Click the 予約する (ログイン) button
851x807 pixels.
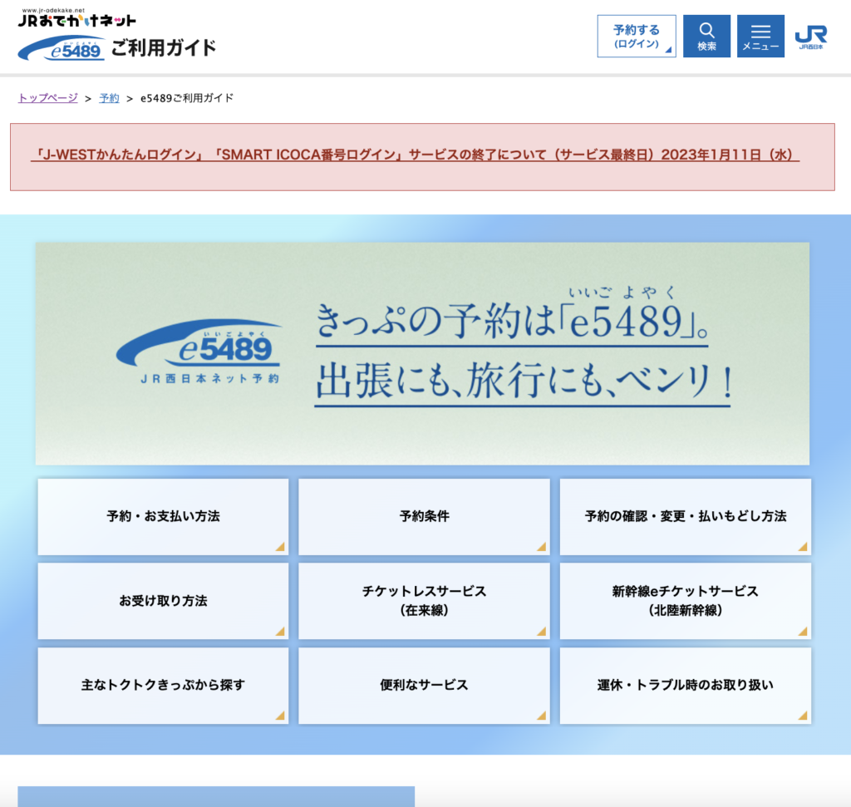[x=637, y=37]
